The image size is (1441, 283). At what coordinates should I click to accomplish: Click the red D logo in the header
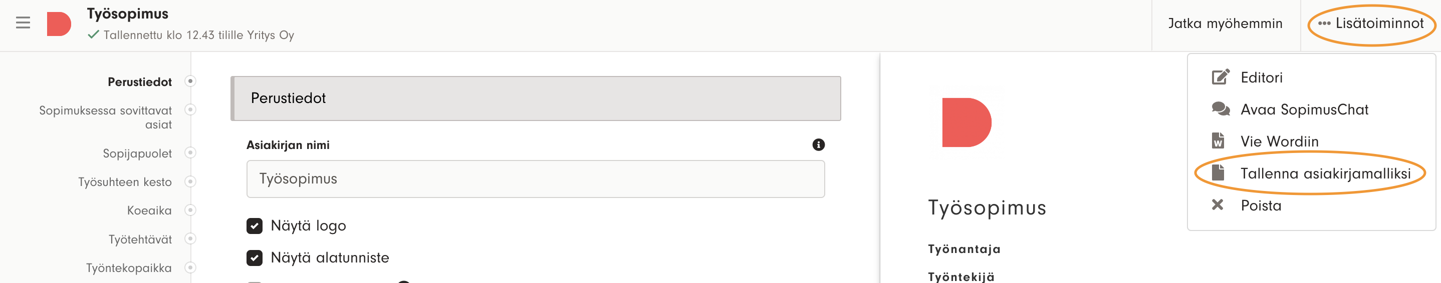(x=59, y=24)
